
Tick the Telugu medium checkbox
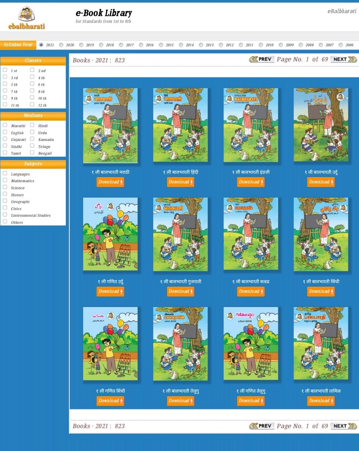click(x=32, y=146)
